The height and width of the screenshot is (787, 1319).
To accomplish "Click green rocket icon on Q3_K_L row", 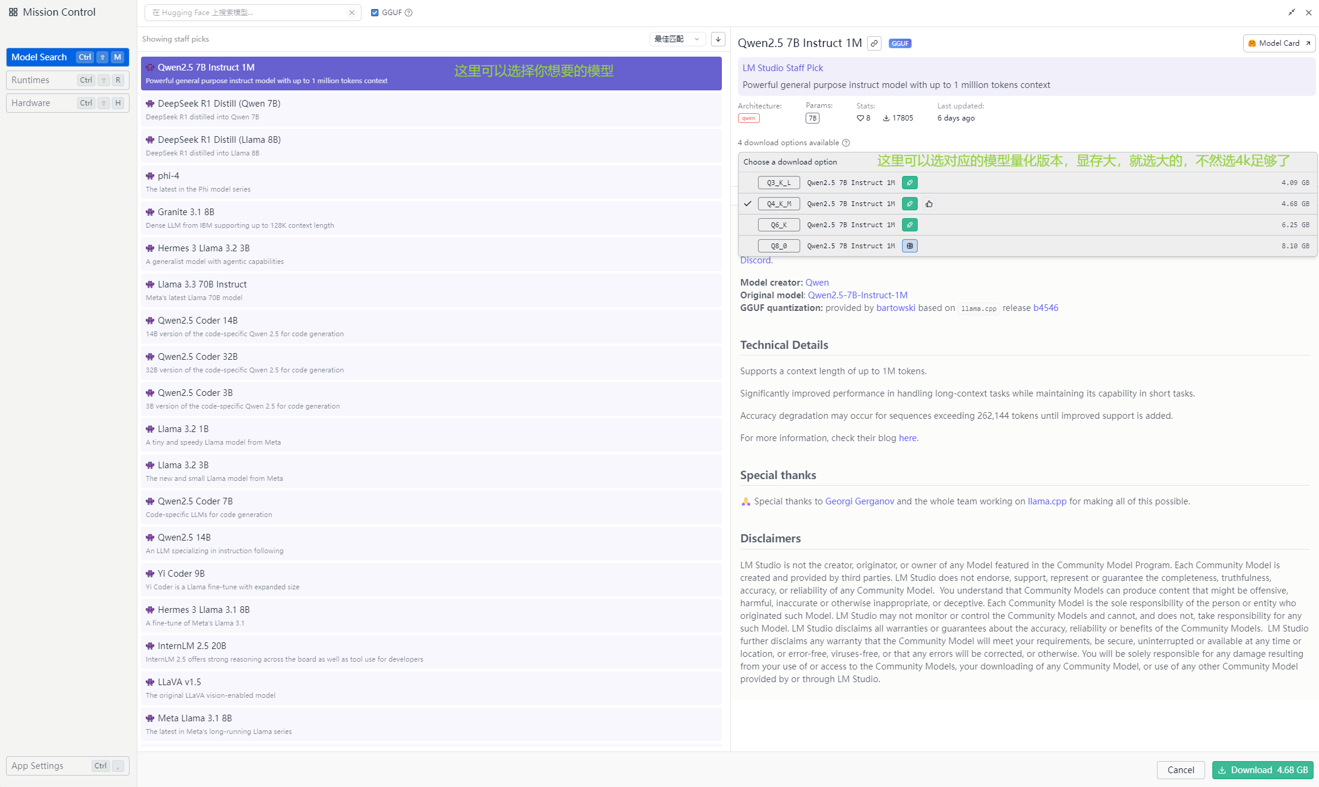I will pos(910,183).
